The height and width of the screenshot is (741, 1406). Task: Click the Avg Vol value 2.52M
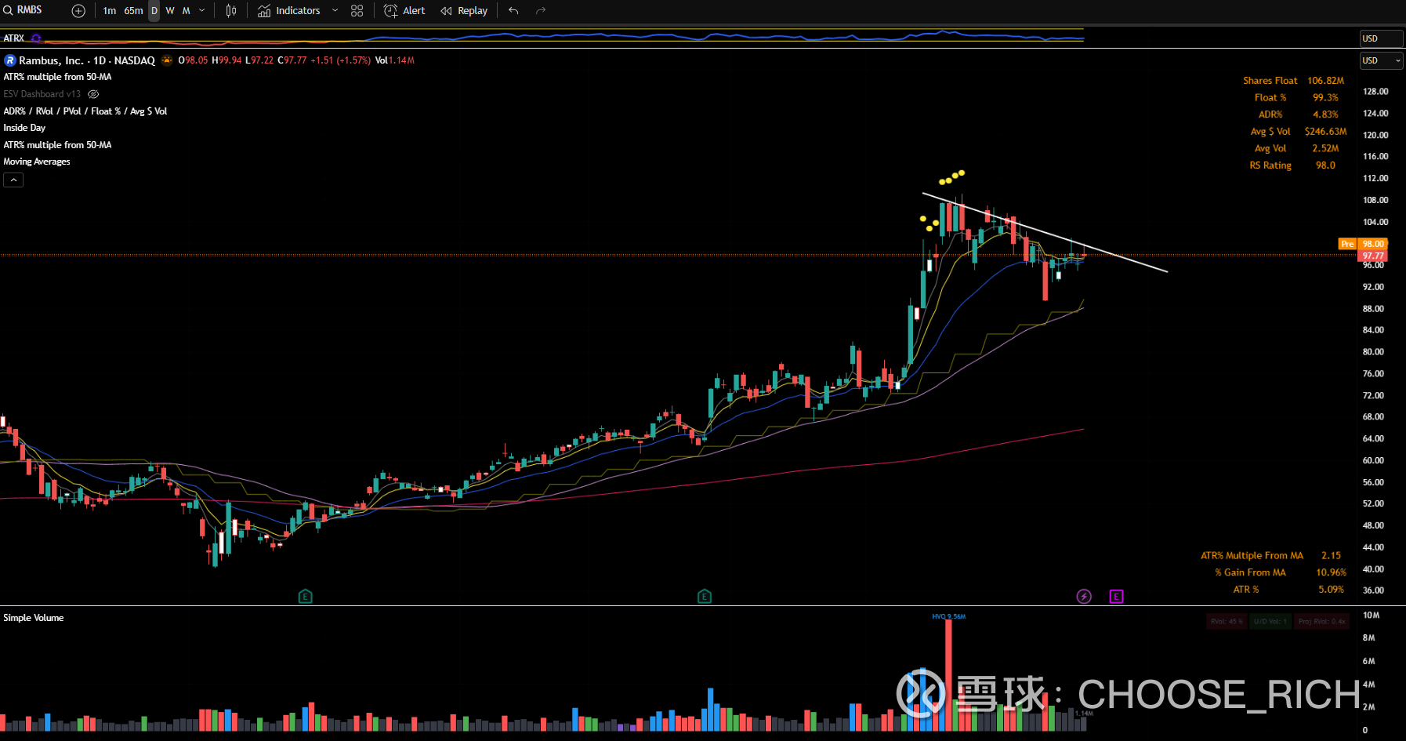tap(1326, 148)
